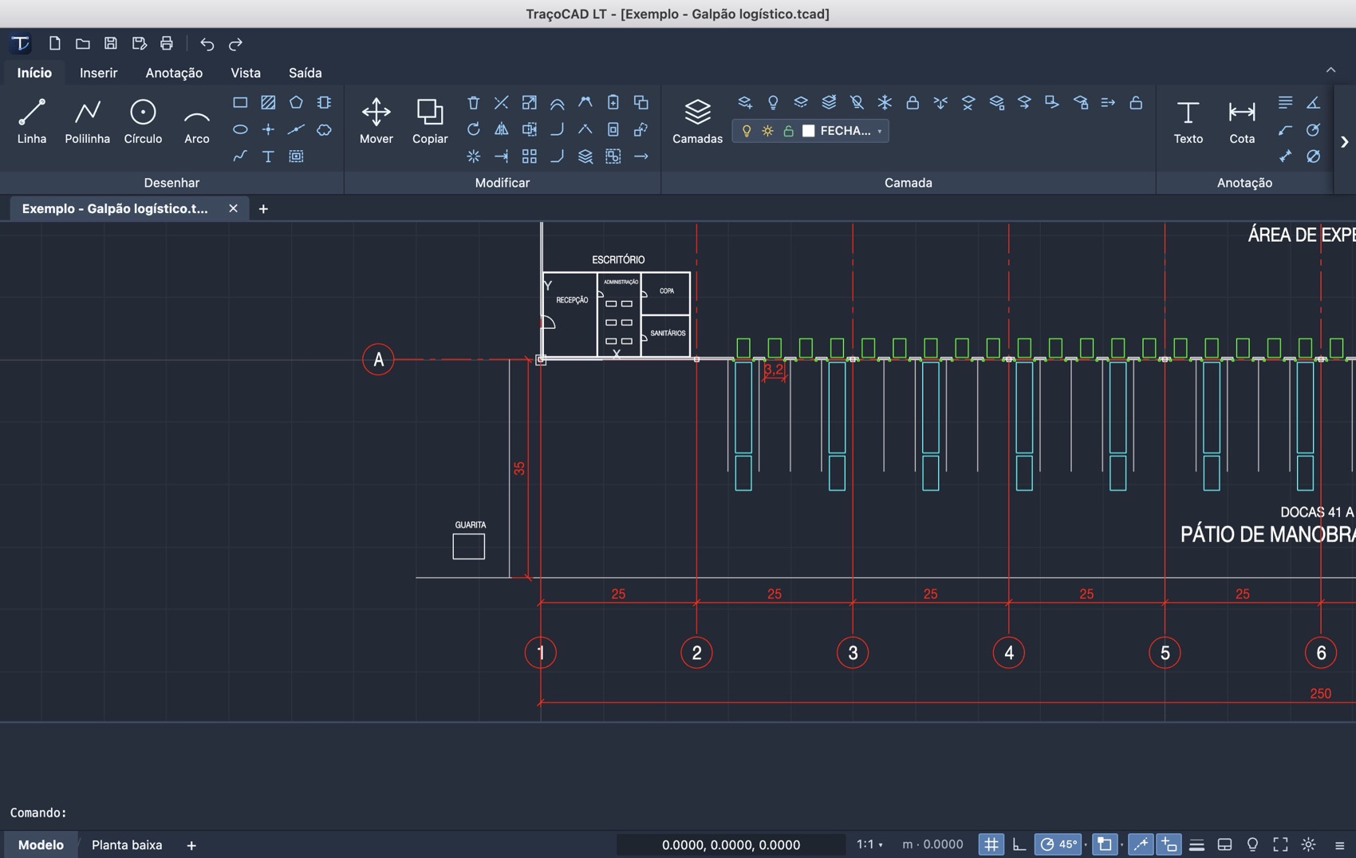Switch to Planta baixa layout tab
The height and width of the screenshot is (858, 1356).
point(127,844)
